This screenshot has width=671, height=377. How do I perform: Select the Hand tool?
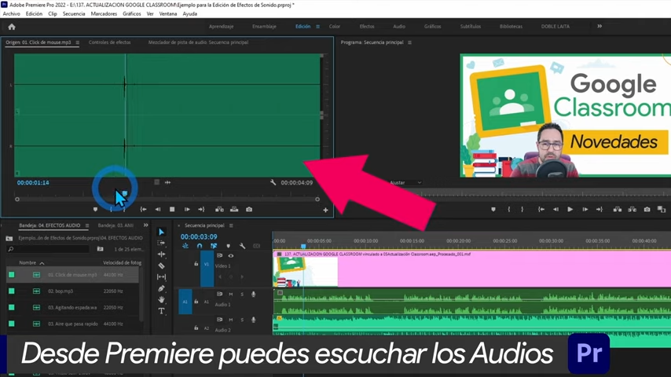(161, 299)
